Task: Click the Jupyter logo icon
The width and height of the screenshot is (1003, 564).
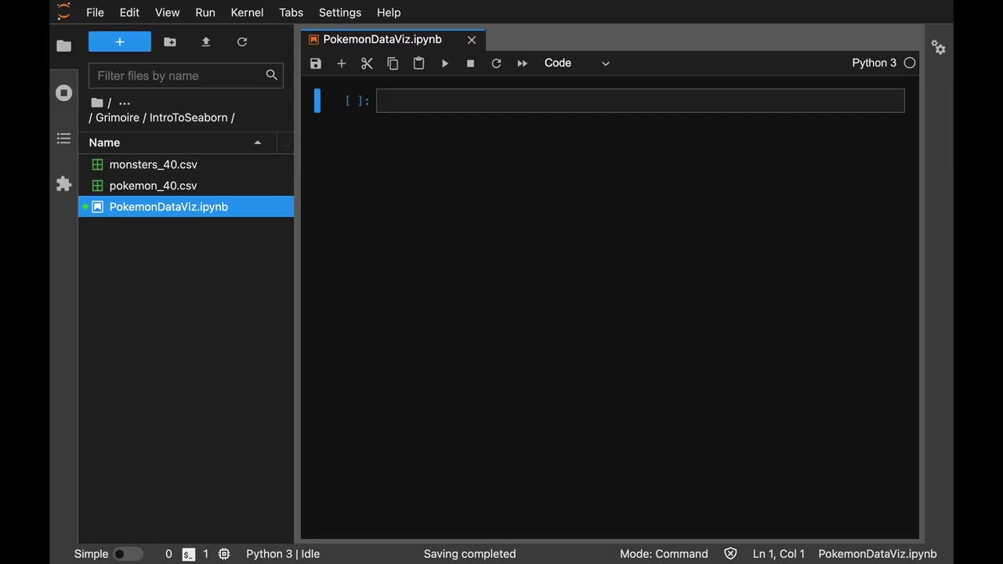Action: (x=64, y=12)
